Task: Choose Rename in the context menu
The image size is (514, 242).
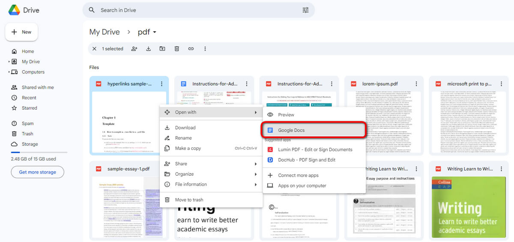Action: [183, 138]
